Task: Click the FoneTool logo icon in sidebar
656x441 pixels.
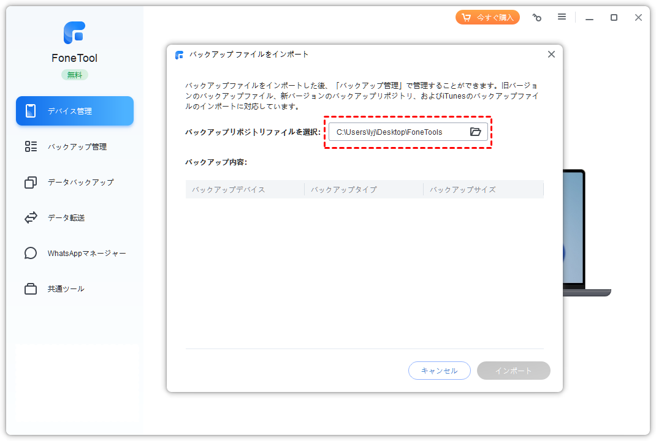Action: point(74,33)
